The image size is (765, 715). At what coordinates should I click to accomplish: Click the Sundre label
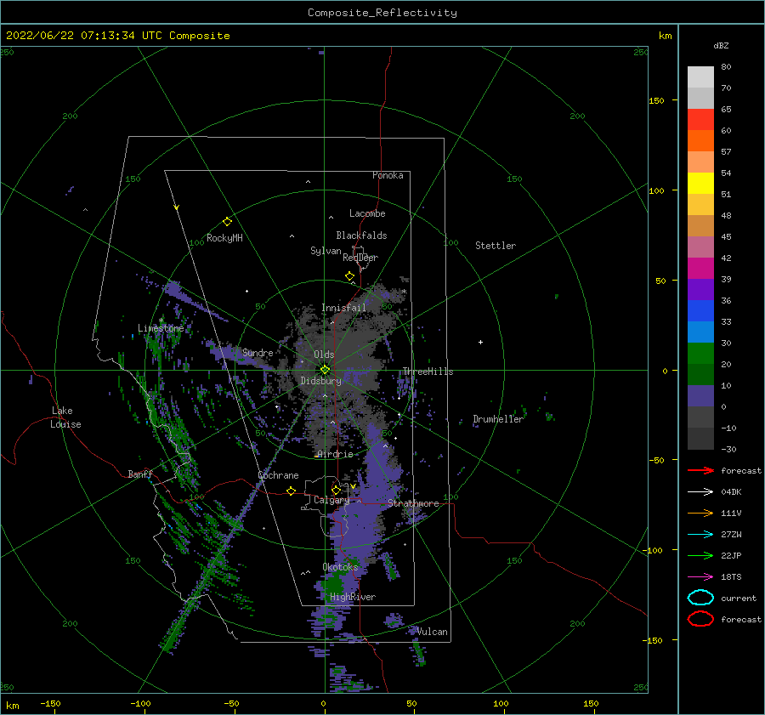point(258,352)
